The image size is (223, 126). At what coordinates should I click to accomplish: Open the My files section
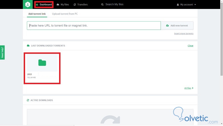pos(63,4)
